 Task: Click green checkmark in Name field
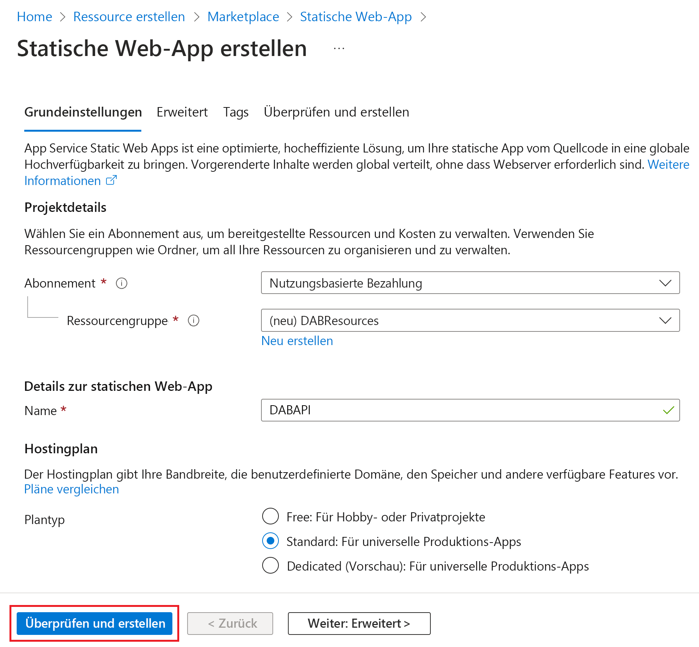tap(668, 410)
